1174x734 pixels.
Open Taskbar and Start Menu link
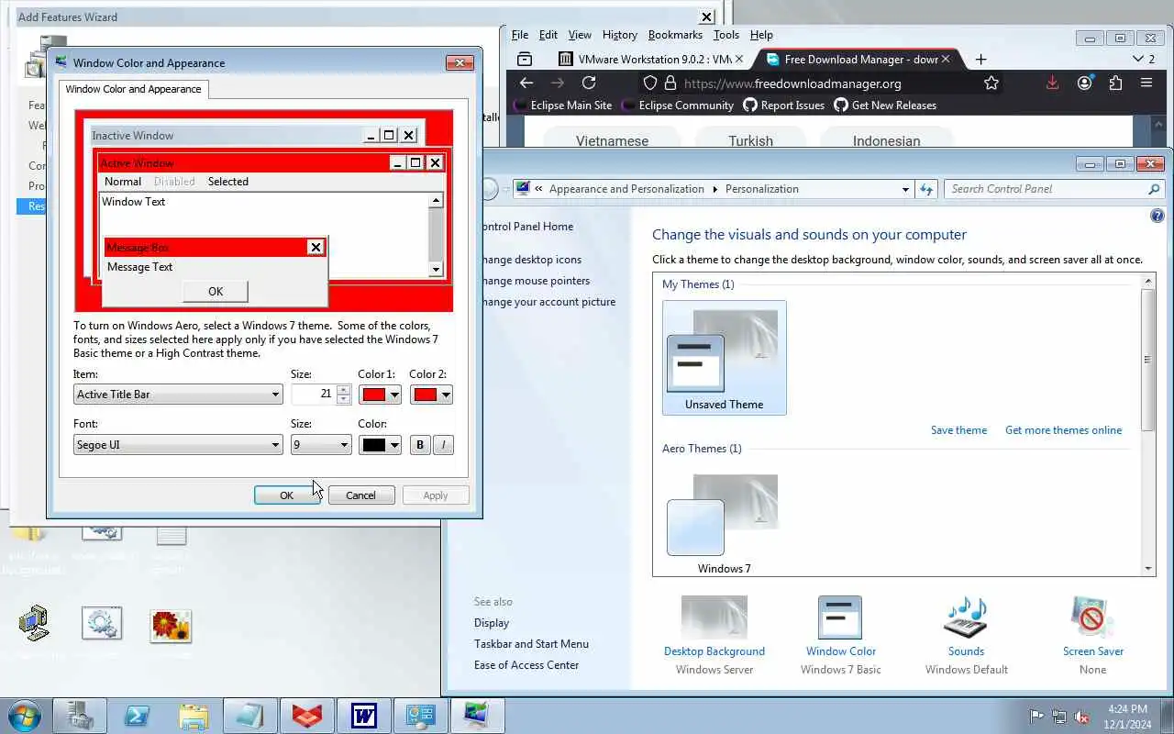click(x=531, y=644)
